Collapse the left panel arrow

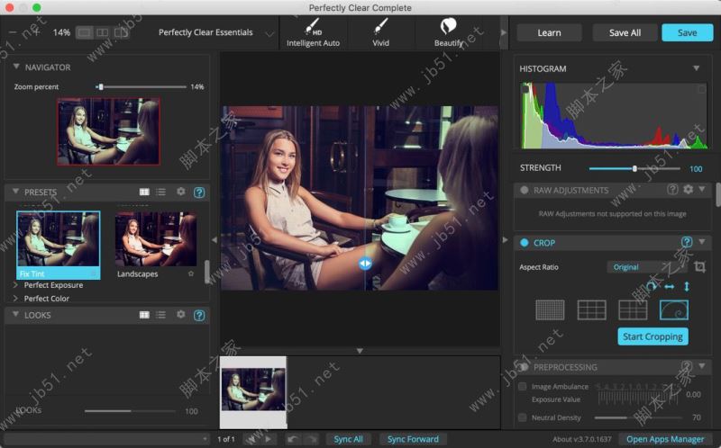coord(214,239)
